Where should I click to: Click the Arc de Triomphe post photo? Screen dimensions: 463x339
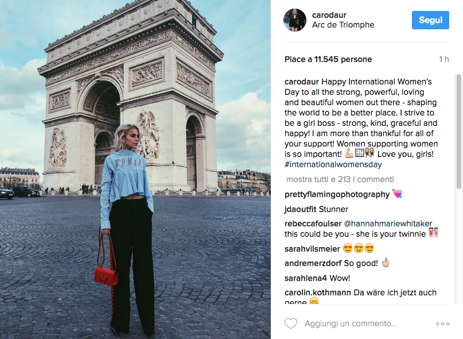(x=135, y=169)
